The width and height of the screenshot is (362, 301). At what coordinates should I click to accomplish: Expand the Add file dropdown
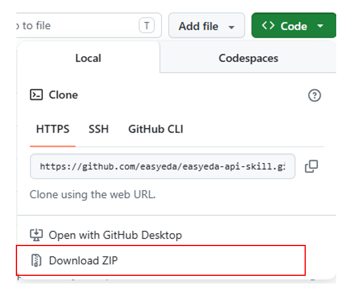coord(206,25)
